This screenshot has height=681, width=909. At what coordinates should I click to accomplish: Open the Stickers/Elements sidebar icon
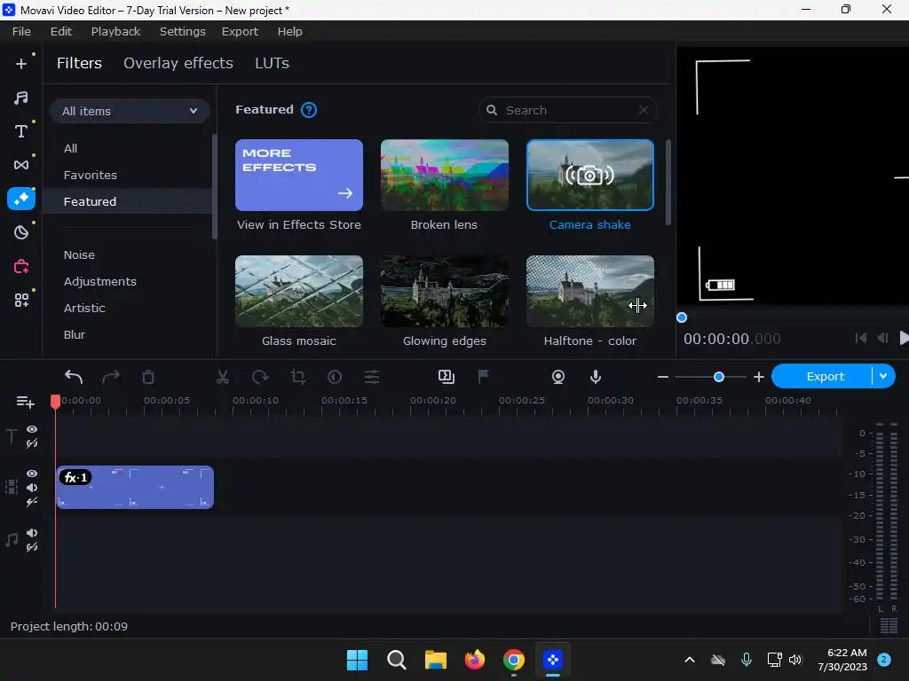coord(21,232)
